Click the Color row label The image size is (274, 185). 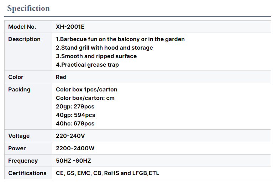click(16, 77)
